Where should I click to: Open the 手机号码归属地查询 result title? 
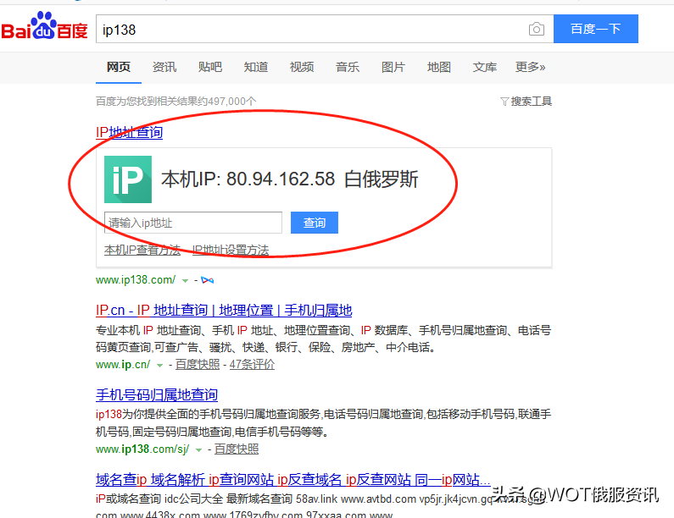157,394
